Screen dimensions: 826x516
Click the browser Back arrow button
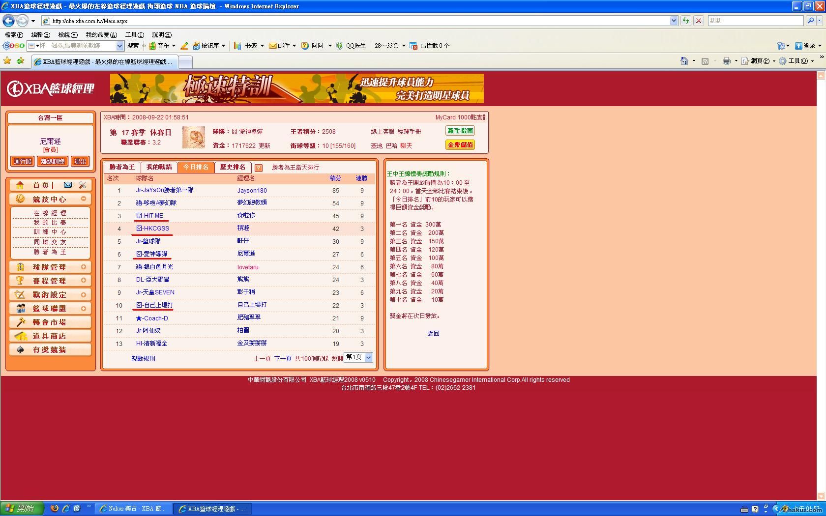pyautogui.click(x=8, y=21)
